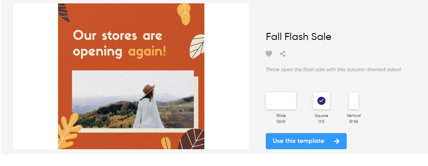The width and height of the screenshot is (428, 166).
Task: Click the dark leaf at preview top-left
Action: (64, 11)
